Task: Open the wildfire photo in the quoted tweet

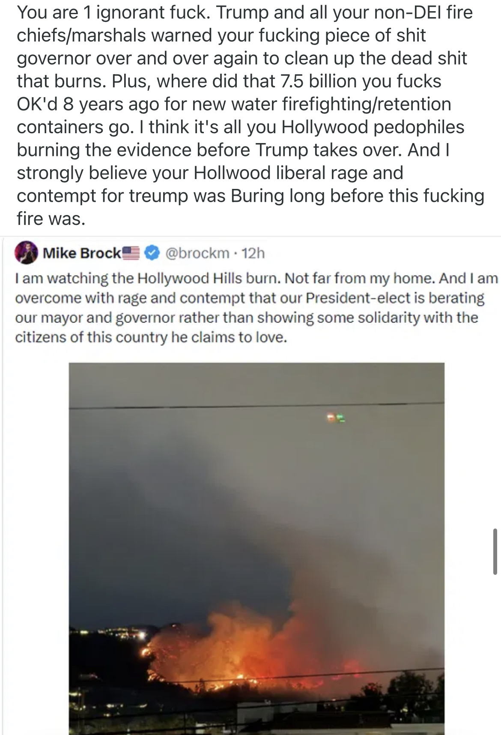Action: coord(256,549)
